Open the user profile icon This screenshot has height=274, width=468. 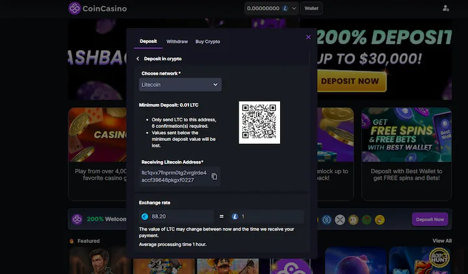[x=445, y=8]
